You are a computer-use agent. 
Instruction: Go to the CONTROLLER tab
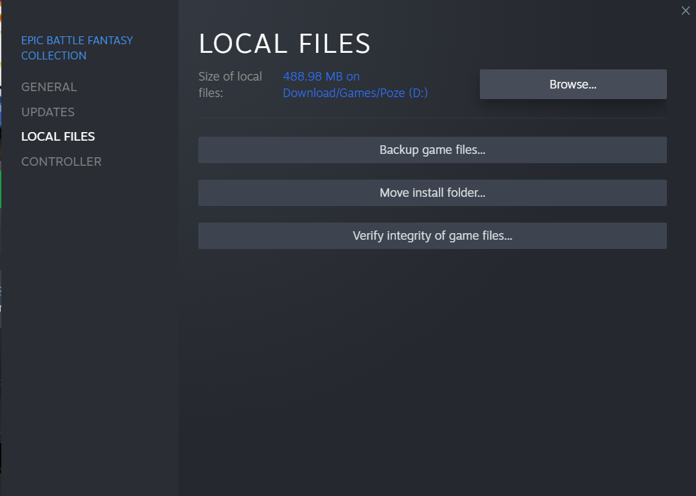click(61, 162)
